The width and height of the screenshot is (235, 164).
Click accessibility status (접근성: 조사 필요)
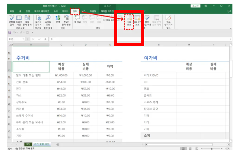(x=25, y=148)
